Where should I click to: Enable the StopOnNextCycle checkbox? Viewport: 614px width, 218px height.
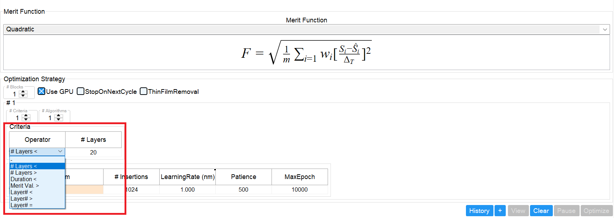point(80,91)
